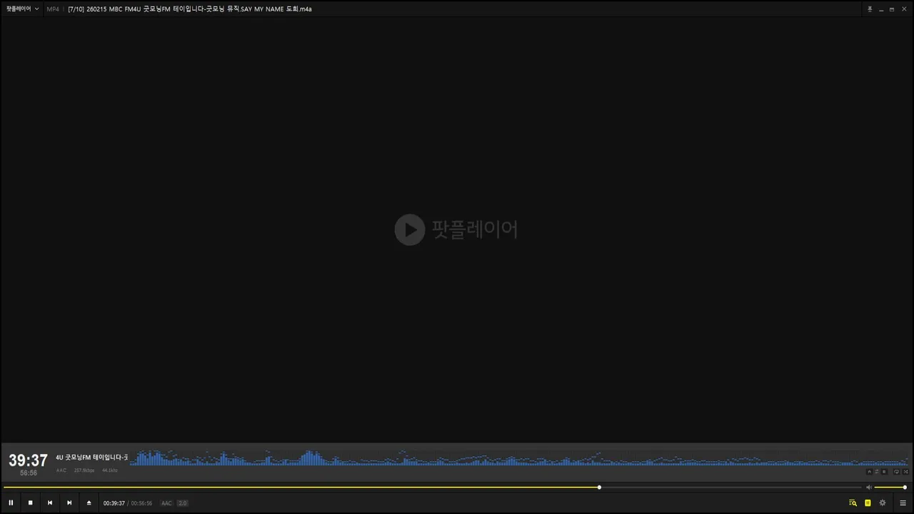The width and height of the screenshot is (914, 514).
Task: Skip to the next track
Action: click(x=69, y=503)
